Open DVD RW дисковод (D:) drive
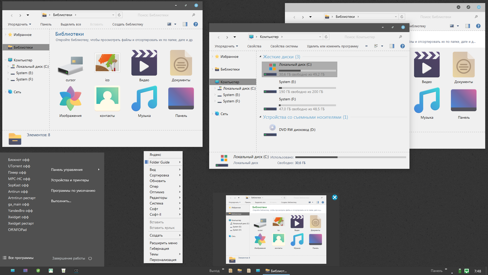Viewport: 488px width, 275px height. pos(297,130)
